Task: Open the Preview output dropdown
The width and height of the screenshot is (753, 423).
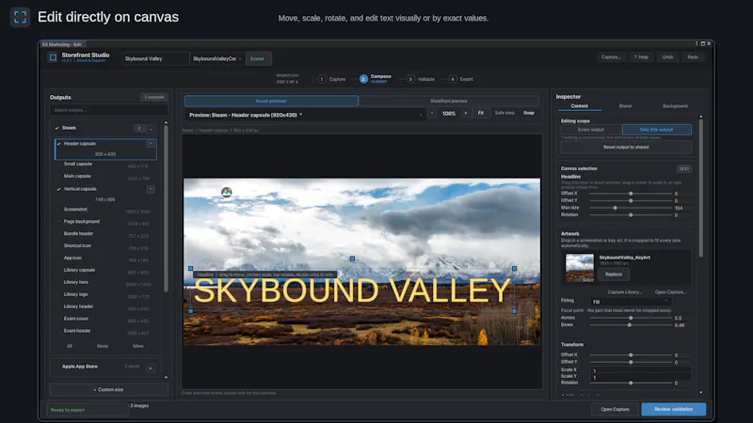Action: point(304,115)
